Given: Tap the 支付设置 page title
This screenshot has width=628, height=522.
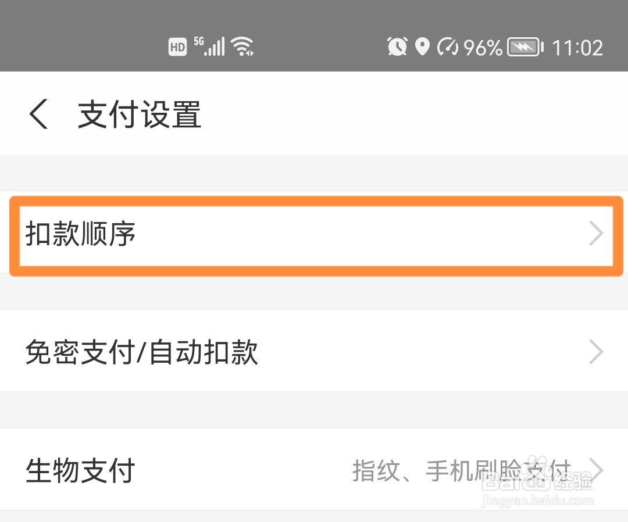Looking at the screenshot, I should 138,115.
